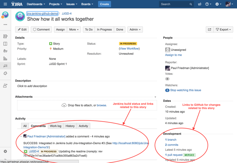
Task: Open the sidebar more options ellipsis
Action: click(5, 24)
